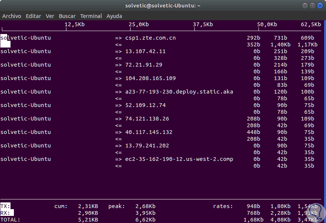Viewport: 326px width, 223px height.
Task: Click the 120b value for a23-77-193-230 row
Action: coord(281,92)
